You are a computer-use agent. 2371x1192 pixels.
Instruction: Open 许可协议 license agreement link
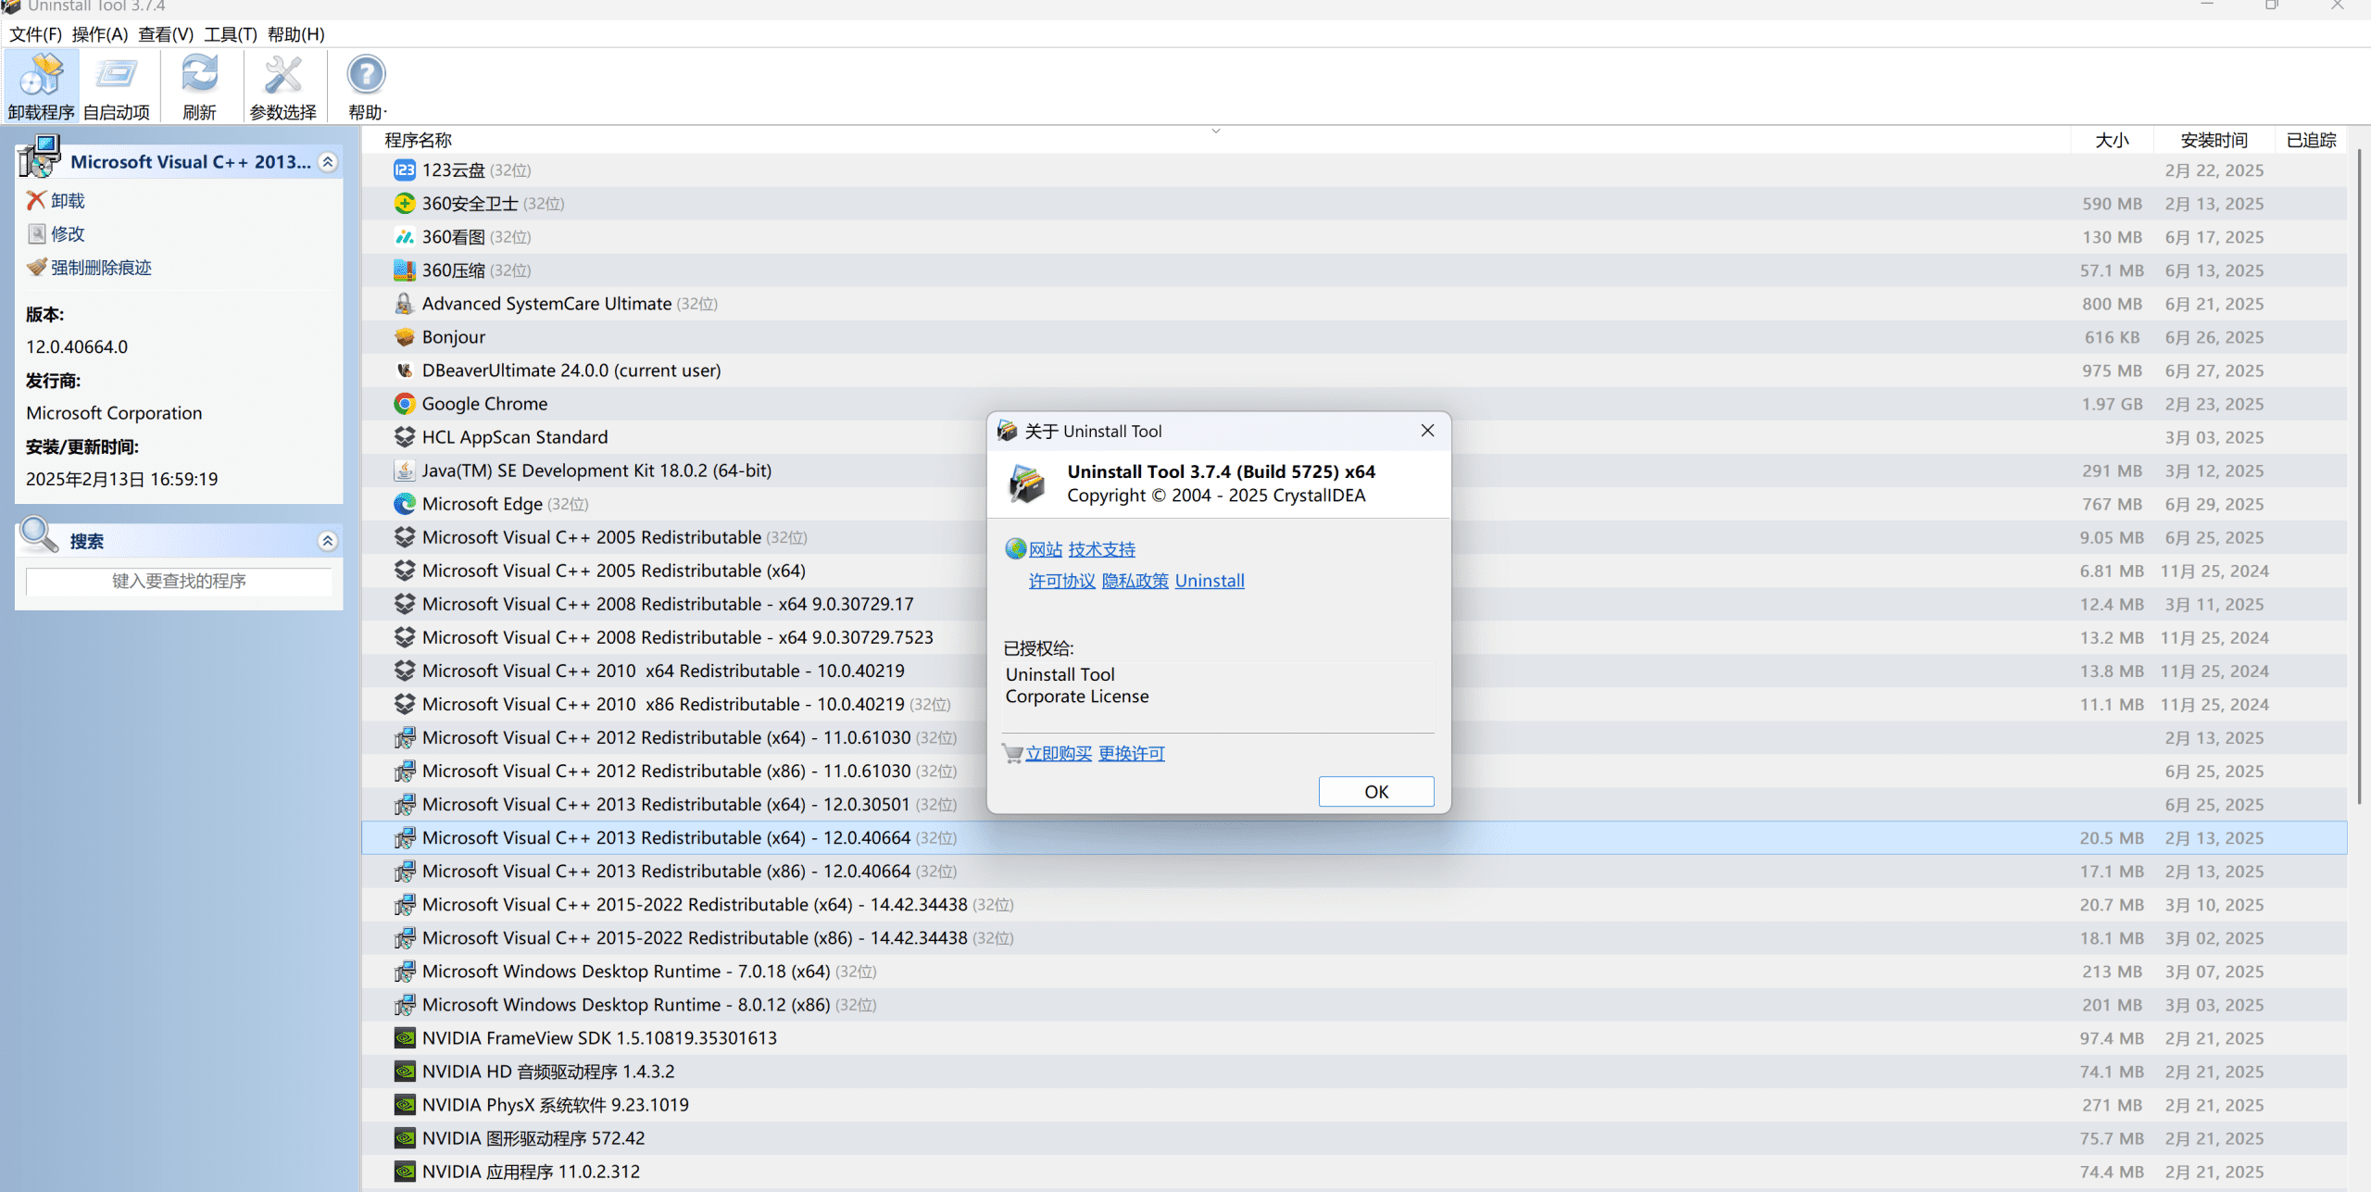[x=1061, y=581]
